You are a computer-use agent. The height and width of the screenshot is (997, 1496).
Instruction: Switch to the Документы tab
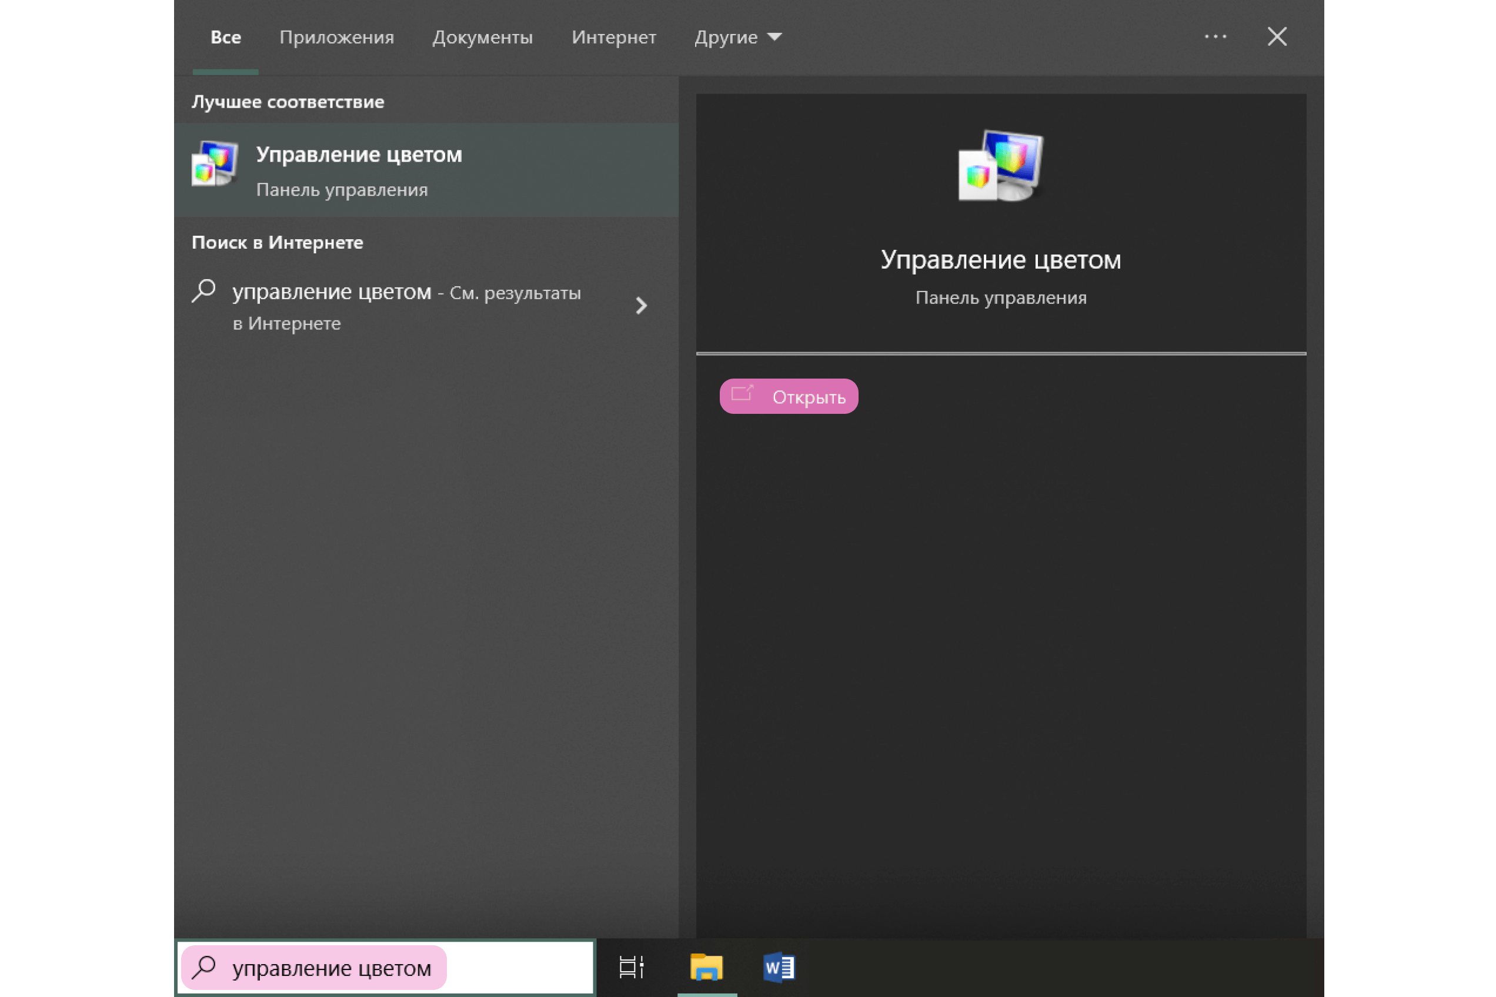click(x=482, y=38)
